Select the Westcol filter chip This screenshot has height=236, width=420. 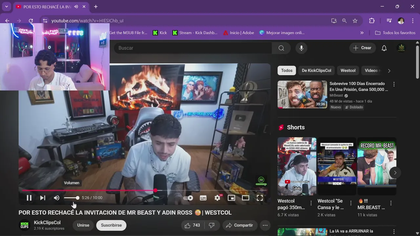pyautogui.click(x=348, y=70)
